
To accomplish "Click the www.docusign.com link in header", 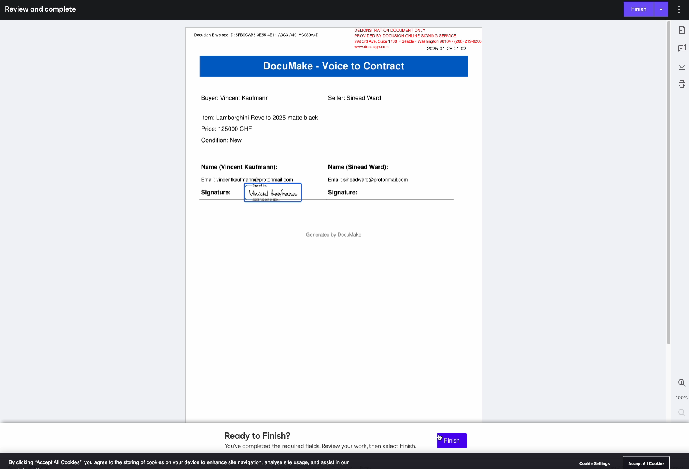I will [371, 47].
